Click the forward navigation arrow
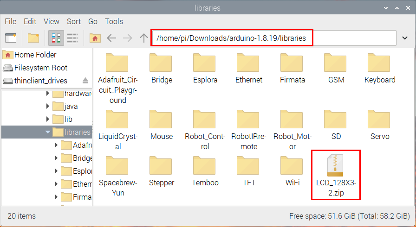Screen dimensions: 416x227 [x=127, y=38]
